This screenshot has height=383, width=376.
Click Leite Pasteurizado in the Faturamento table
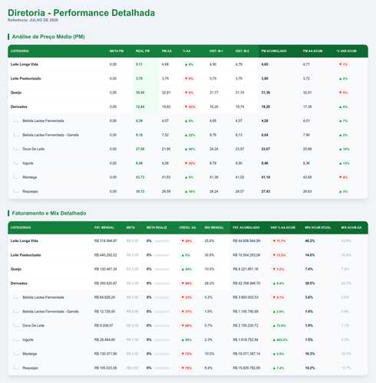[x=26, y=255]
